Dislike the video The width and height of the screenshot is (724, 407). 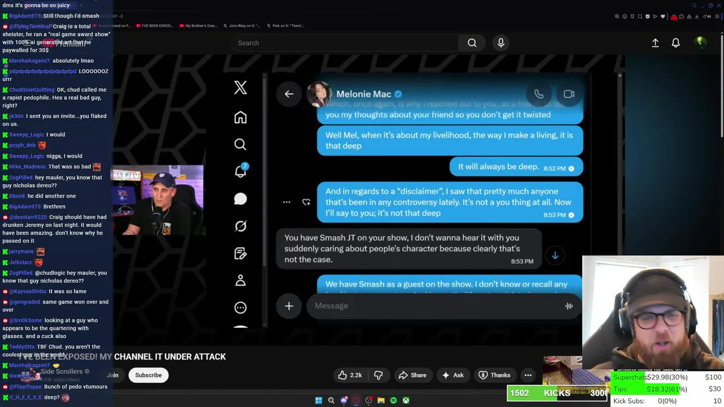[378, 375]
